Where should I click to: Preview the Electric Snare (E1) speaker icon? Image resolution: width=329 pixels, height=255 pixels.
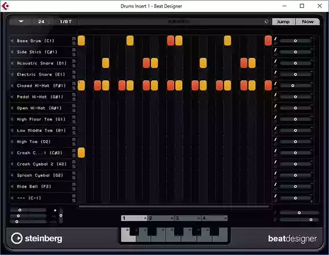pyautogui.click(x=12, y=74)
